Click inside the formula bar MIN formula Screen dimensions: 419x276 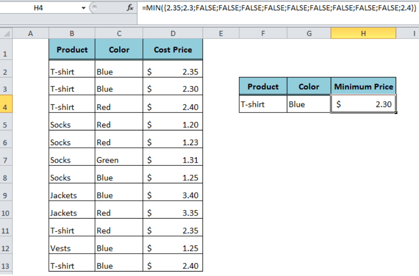click(x=278, y=8)
